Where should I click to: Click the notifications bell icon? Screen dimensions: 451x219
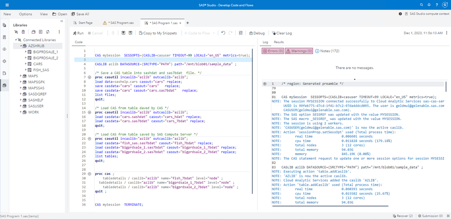coord(428,4)
